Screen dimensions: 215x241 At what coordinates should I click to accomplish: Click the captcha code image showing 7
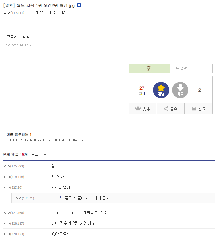pos(149,69)
